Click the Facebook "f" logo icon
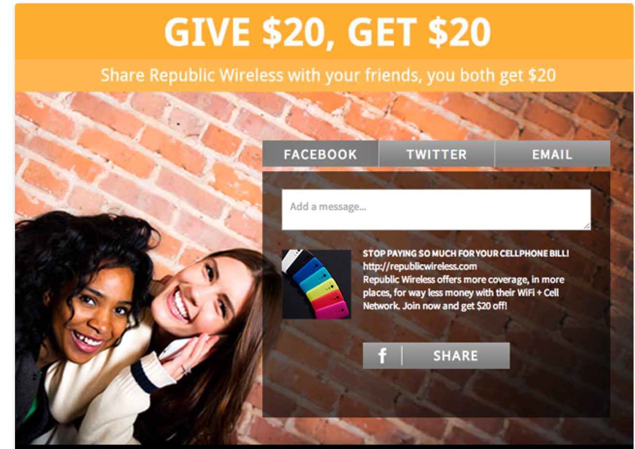This screenshot has width=635, height=449. 382,356
